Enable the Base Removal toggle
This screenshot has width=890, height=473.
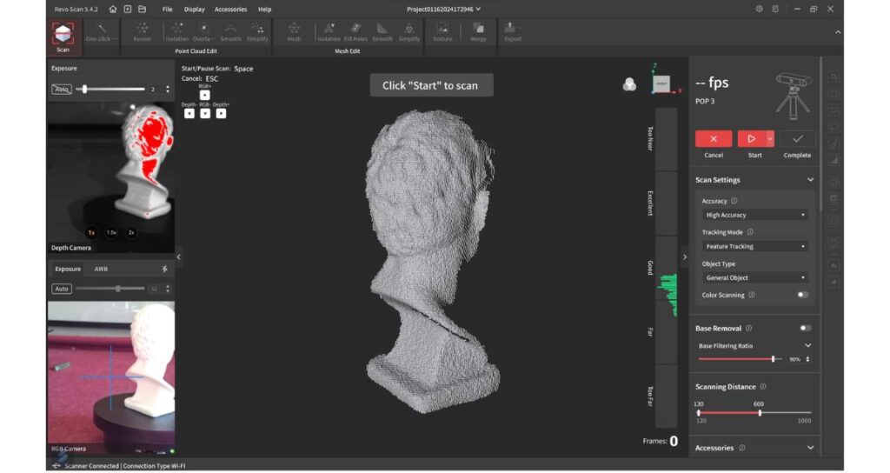click(805, 328)
